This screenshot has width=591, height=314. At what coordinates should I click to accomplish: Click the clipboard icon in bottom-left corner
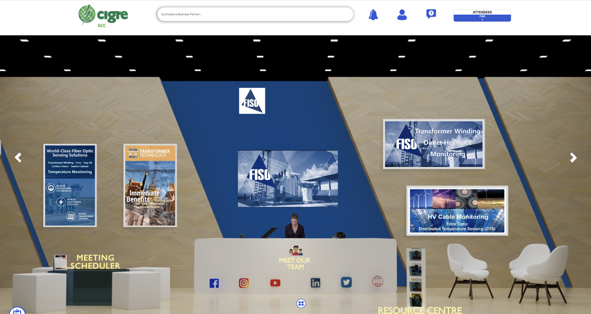[x=17, y=310]
